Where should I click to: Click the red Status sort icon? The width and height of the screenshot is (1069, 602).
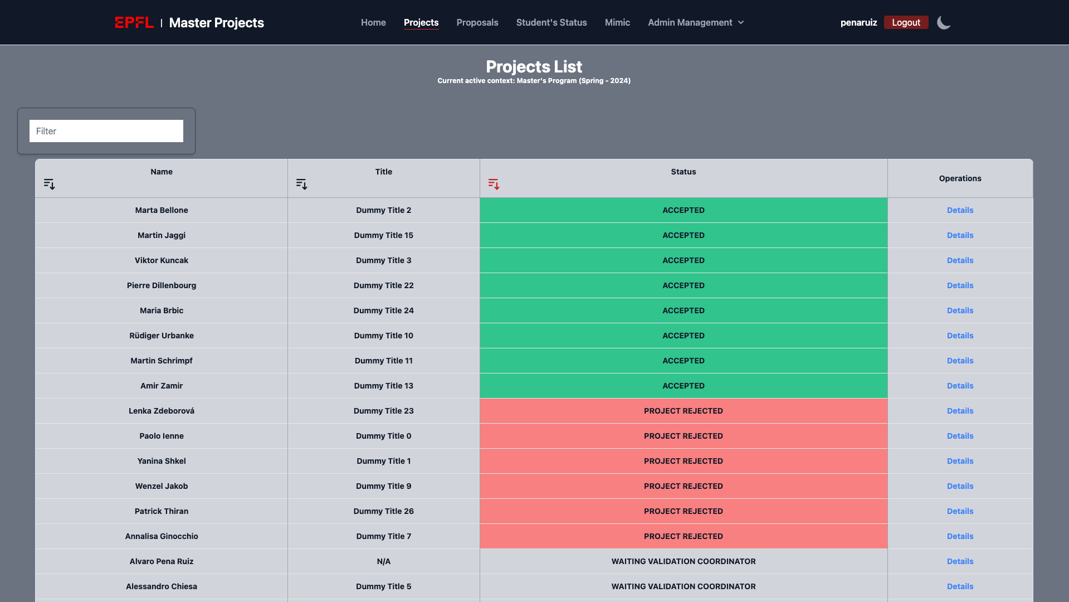(494, 184)
